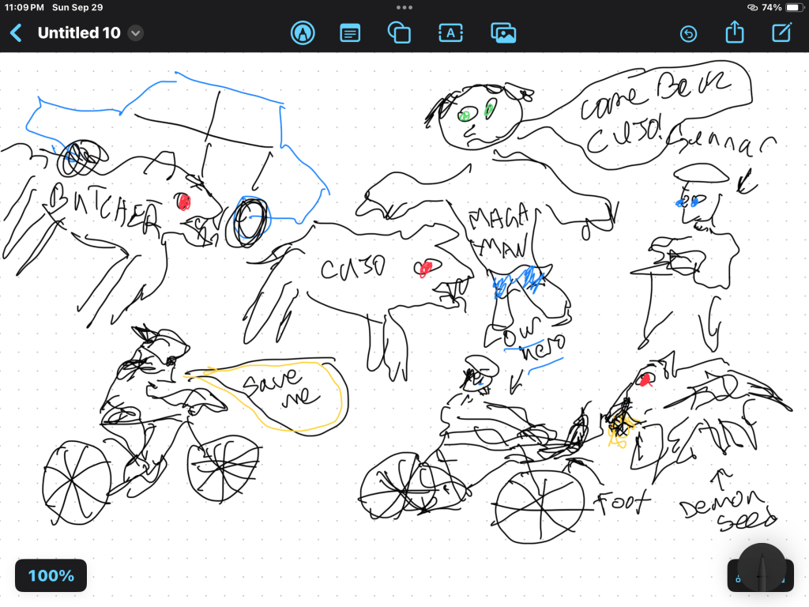
Task: Select the drawing markup pen tool
Action: (303, 33)
